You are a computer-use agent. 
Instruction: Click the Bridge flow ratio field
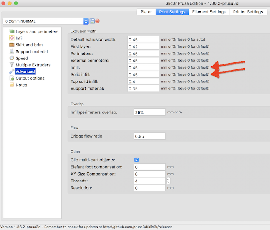pyautogui.click(x=149, y=136)
